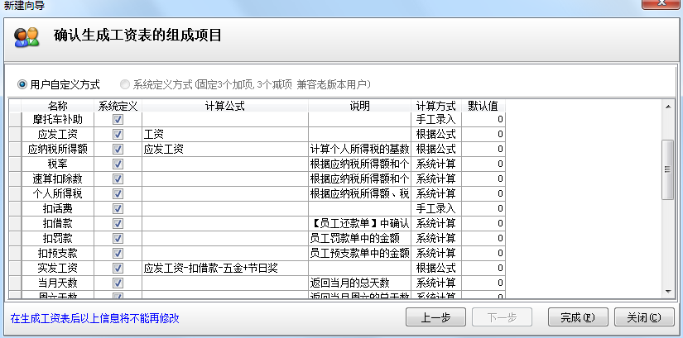Image resolution: width=683 pixels, height=338 pixels.
Task: Click 上一步 button to go back
Action: 435,317
